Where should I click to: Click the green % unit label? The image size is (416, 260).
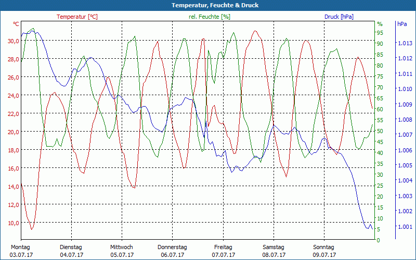pyautogui.click(x=380, y=24)
